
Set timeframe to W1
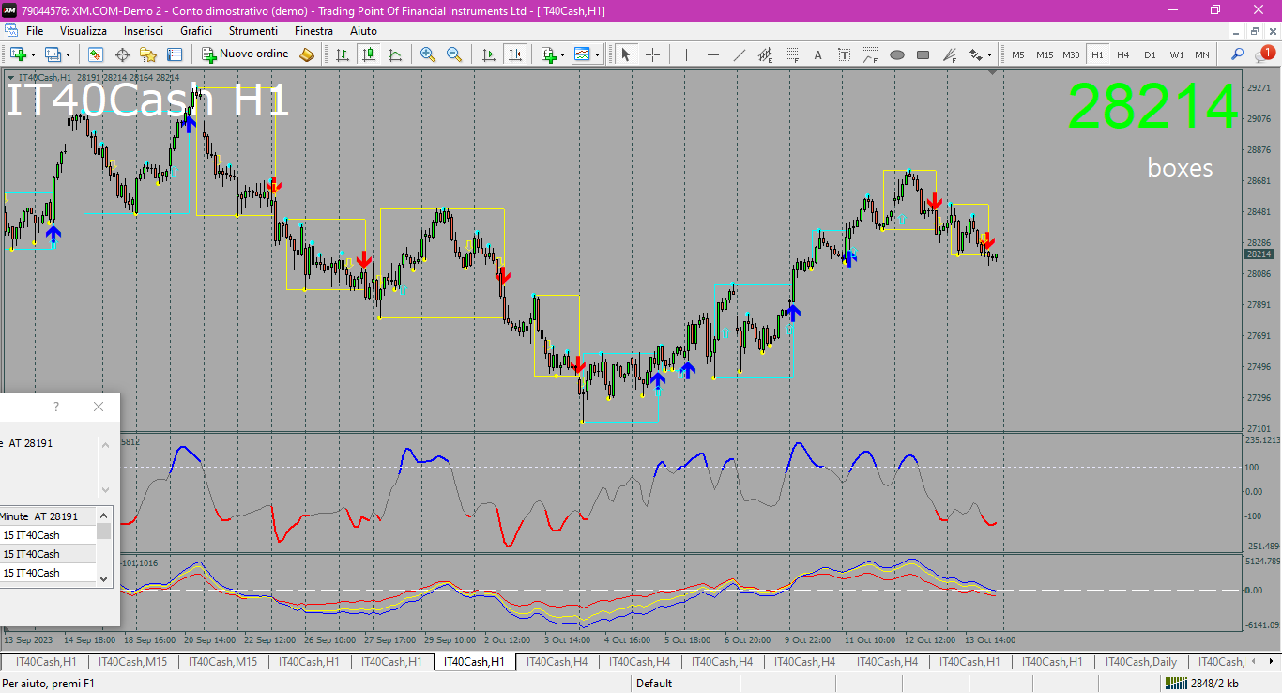click(x=1176, y=54)
